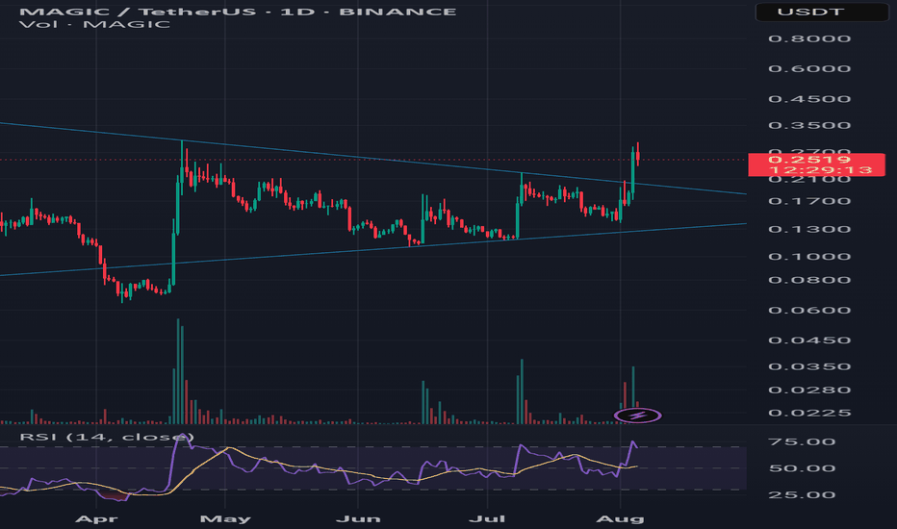Click the Apr label on time axis
The height and width of the screenshot is (529, 897).
coord(96,519)
